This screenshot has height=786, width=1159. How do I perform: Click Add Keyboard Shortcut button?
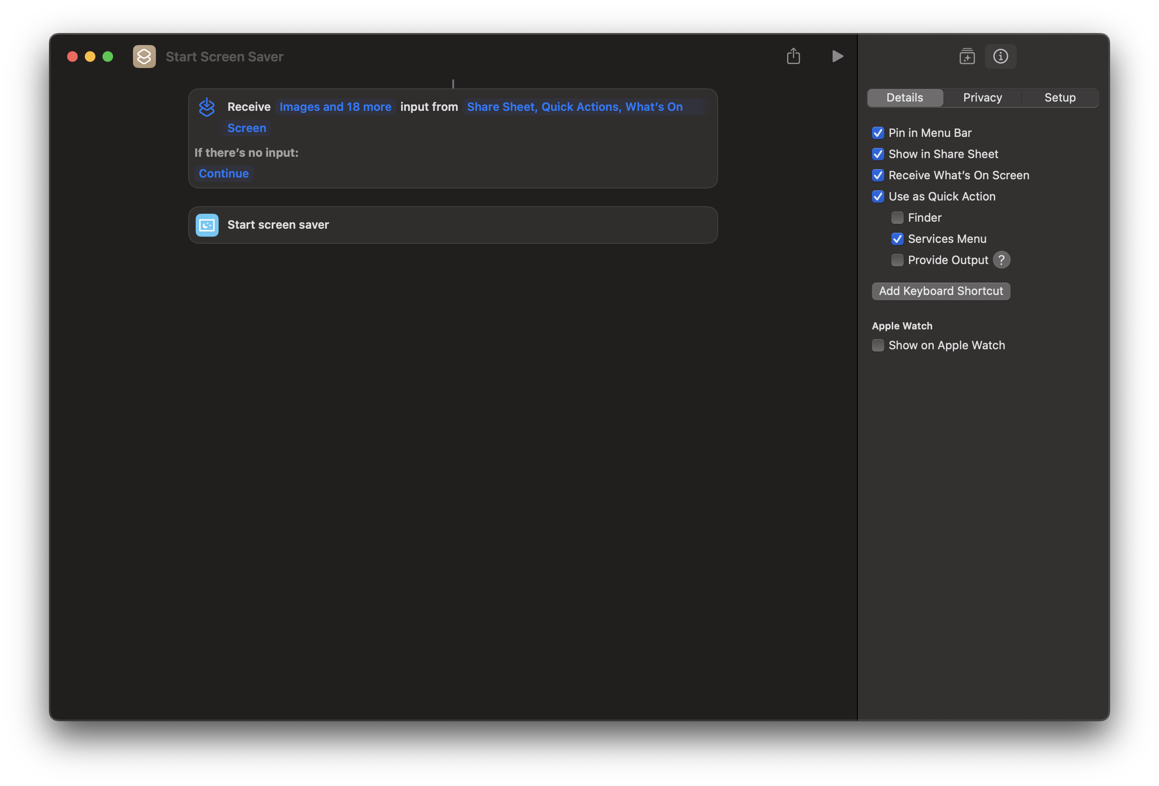(x=940, y=291)
